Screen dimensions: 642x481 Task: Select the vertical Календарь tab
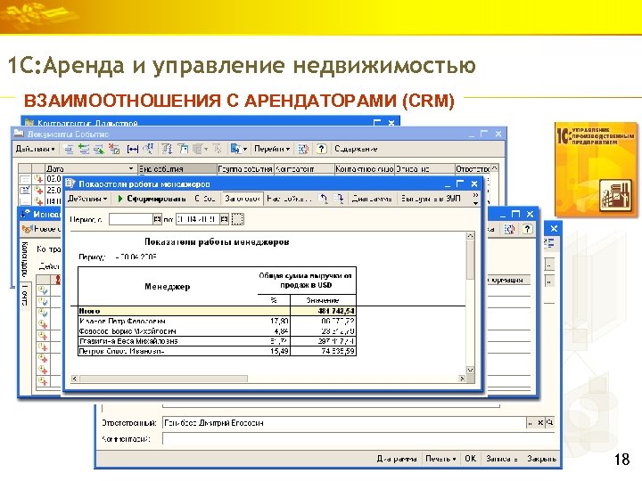(25, 260)
